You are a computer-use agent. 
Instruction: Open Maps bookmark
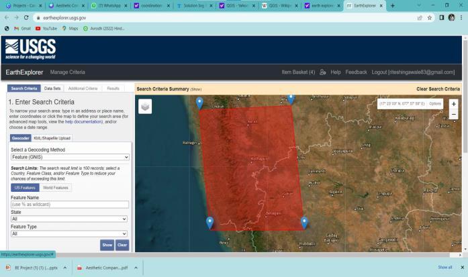pyautogui.click(x=70, y=29)
